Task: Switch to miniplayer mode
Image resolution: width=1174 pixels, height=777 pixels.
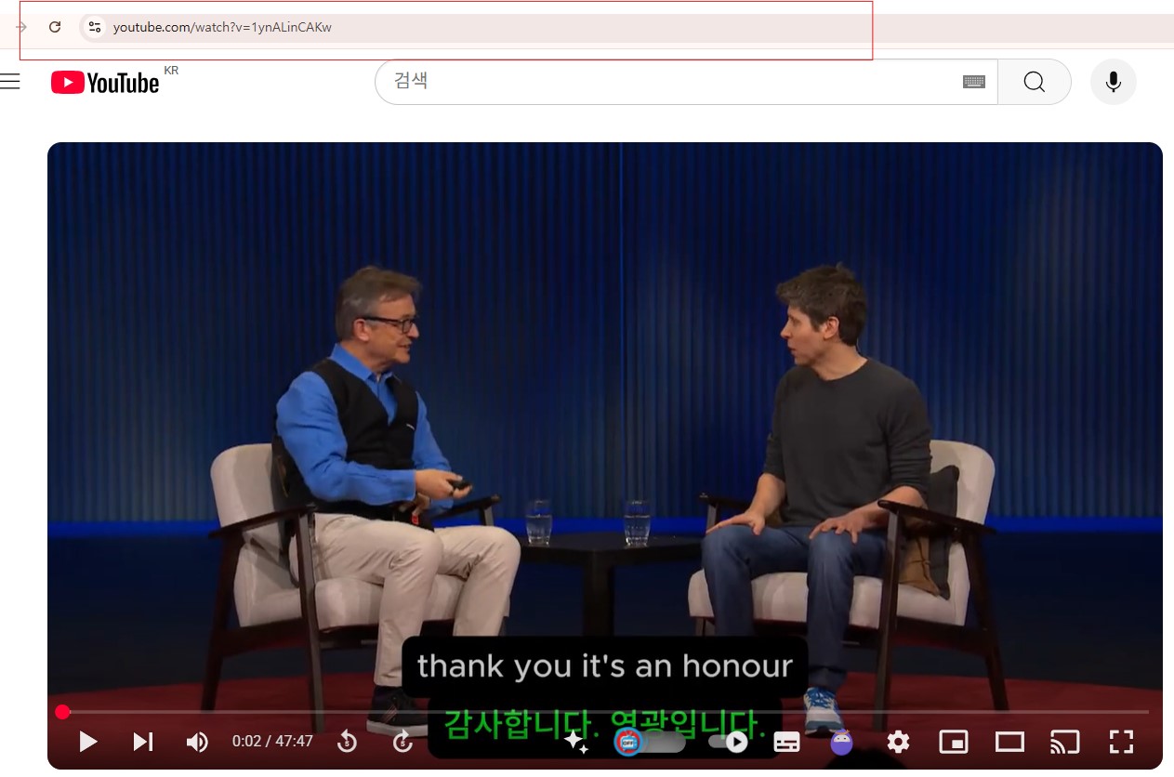Action: [954, 742]
